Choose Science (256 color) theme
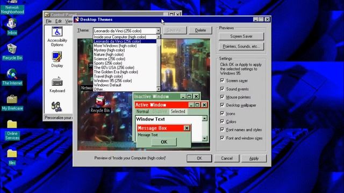The width and height of the screenshot is (344, 193). 125,59
